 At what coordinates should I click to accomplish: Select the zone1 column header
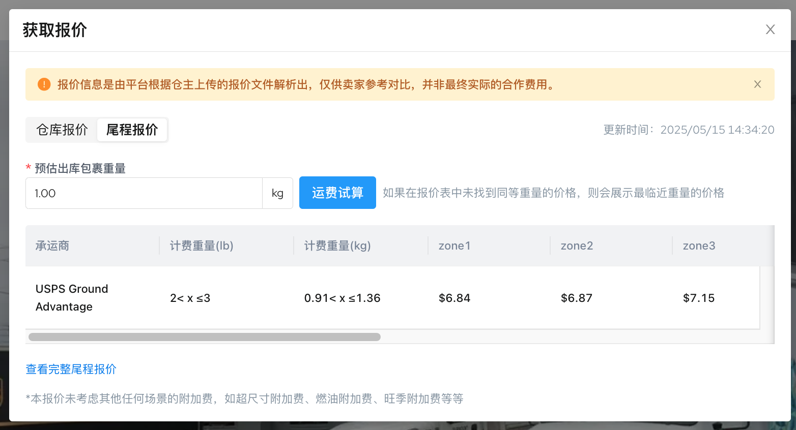coord(454,246)
